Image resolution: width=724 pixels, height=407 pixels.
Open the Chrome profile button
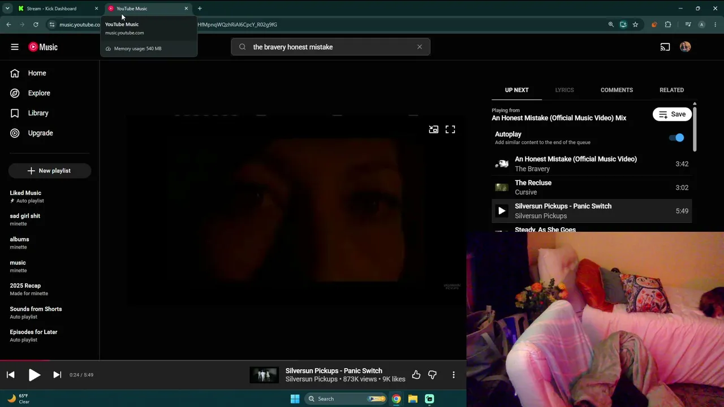702,24
